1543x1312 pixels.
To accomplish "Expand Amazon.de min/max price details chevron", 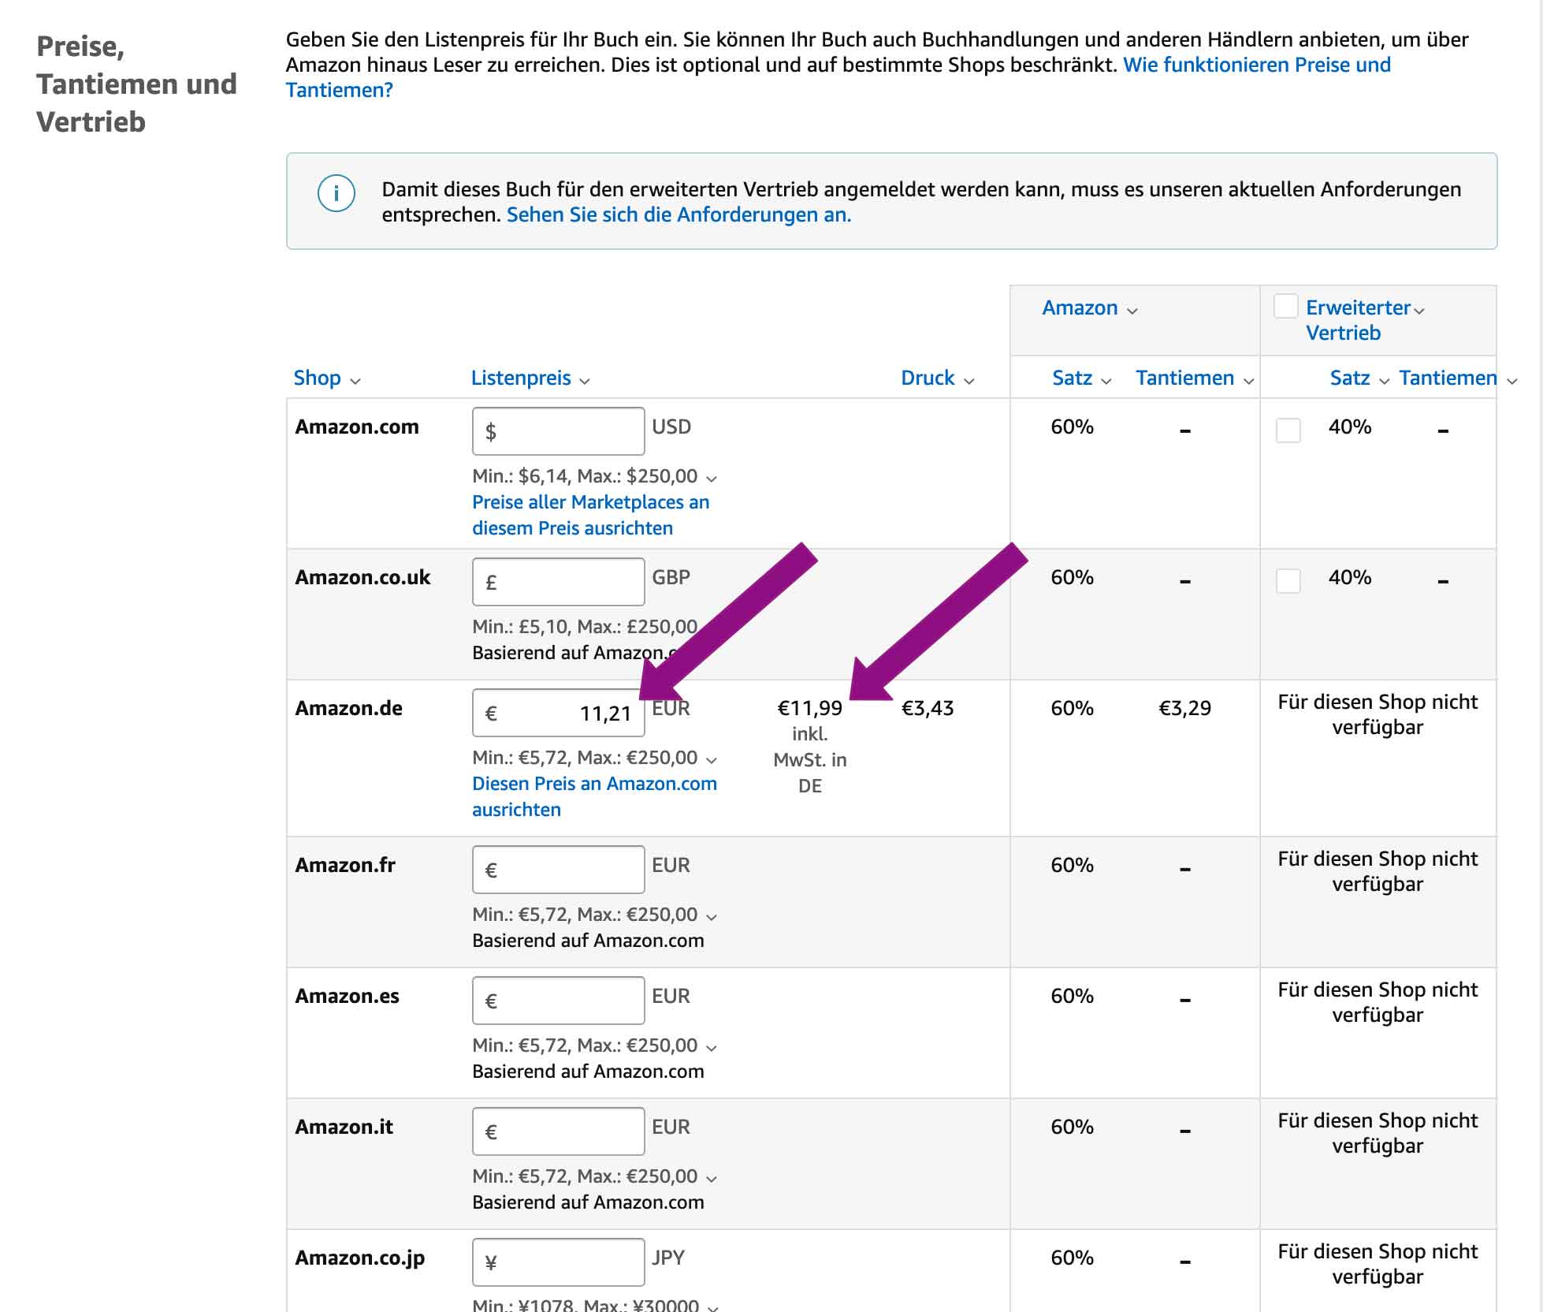I will coord(712,760).
